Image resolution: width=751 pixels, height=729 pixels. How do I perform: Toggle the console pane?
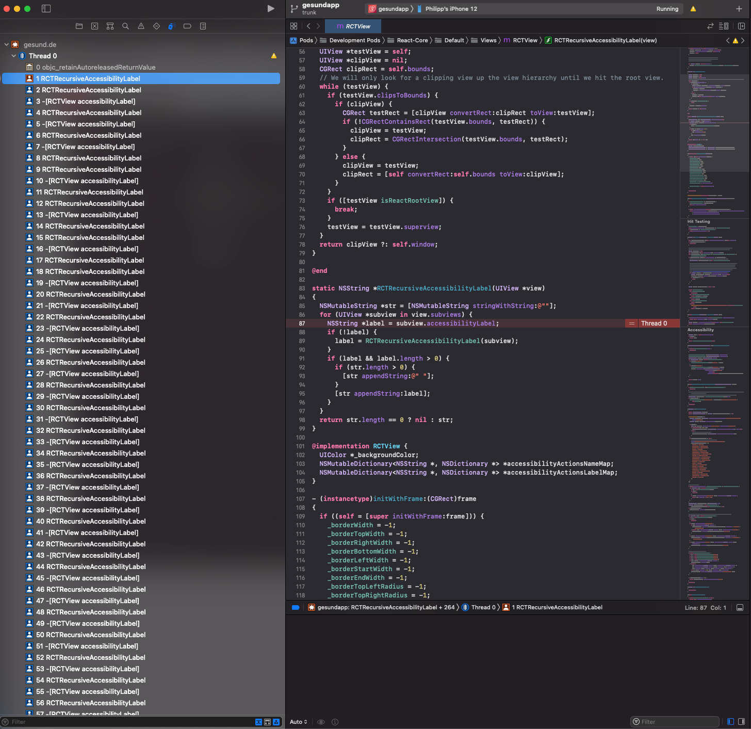(741, 722)
